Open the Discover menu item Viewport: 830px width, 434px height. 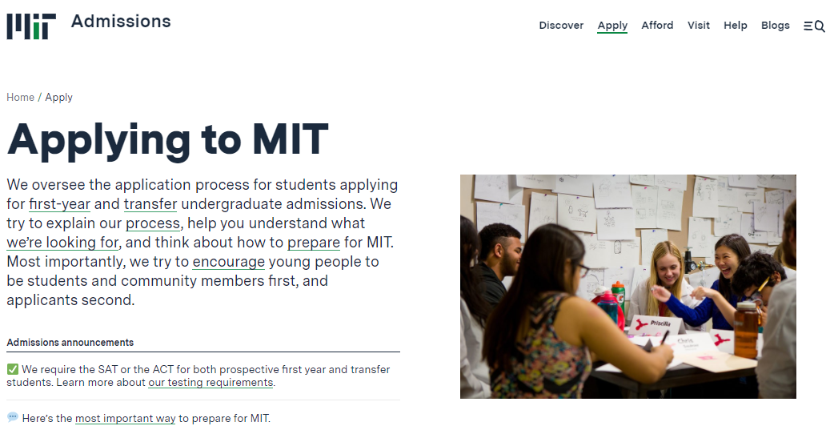(561, 26)
